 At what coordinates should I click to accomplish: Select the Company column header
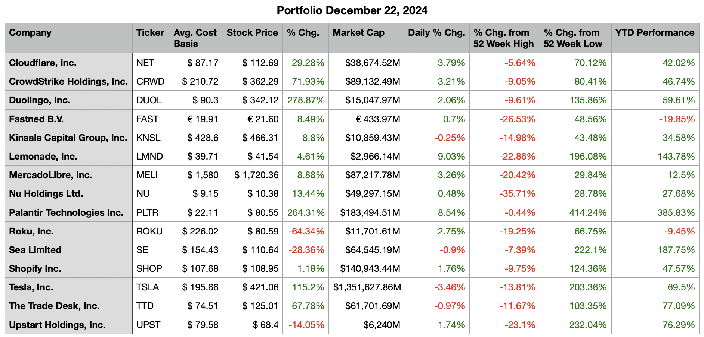(30, 33)
